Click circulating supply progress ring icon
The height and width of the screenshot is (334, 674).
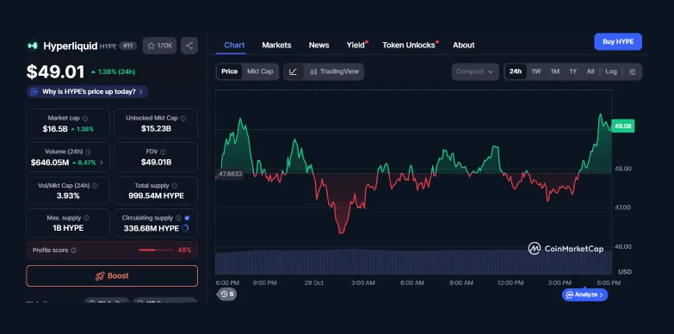click(x=185, y=228)
